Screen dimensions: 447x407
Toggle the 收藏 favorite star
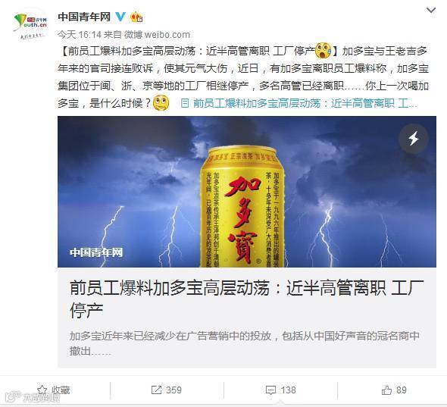pyautogui.click(x=54, y=390)
